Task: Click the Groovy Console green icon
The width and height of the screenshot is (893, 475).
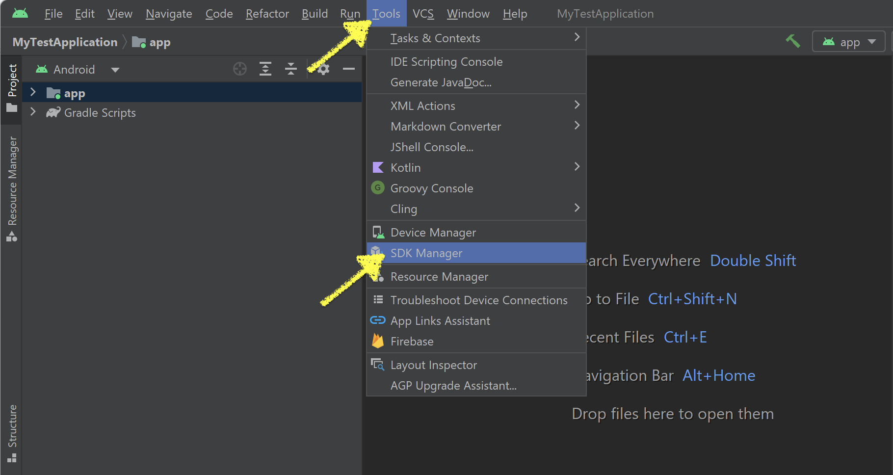Action: point(378,188)
